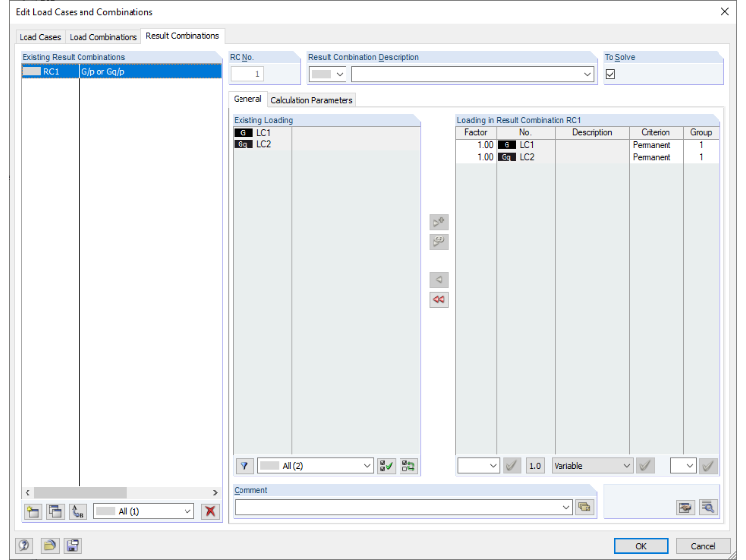Screen dimensions: 746x560
Task: Click the horizontal scrollbar right arrow
Action: [x=215, y=493]
